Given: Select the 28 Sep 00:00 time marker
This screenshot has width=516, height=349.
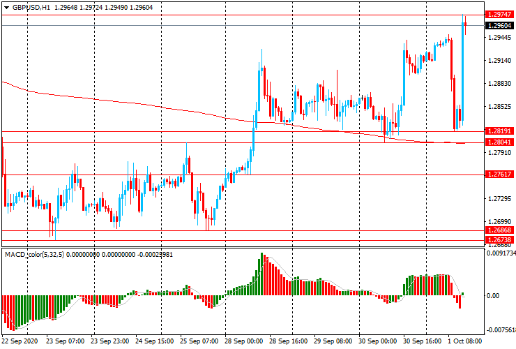Looking at the screenshot, I should click(245, 342).
